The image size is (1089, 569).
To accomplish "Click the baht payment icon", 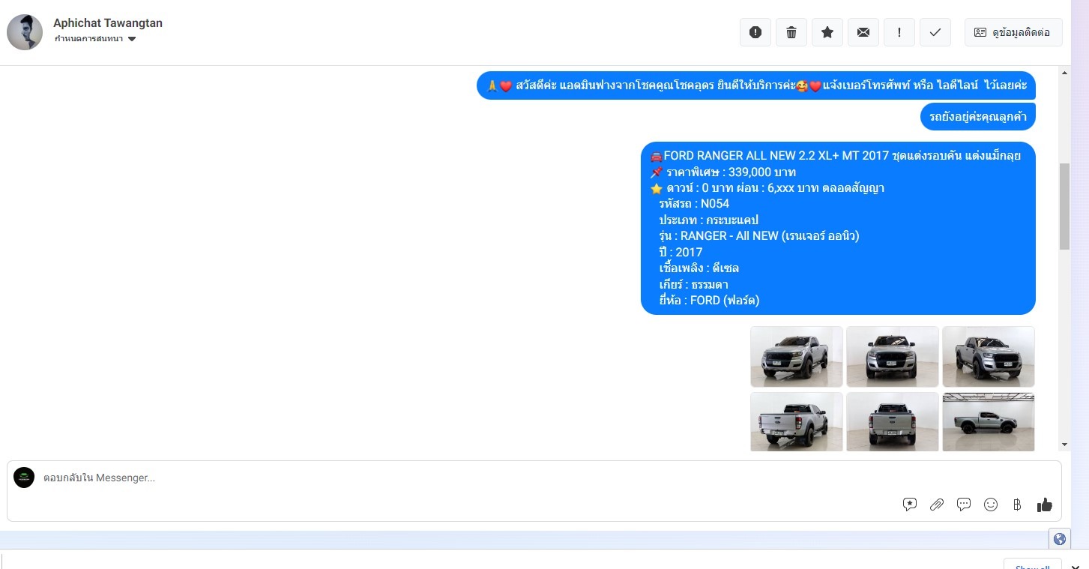I will click(1017, 505).
